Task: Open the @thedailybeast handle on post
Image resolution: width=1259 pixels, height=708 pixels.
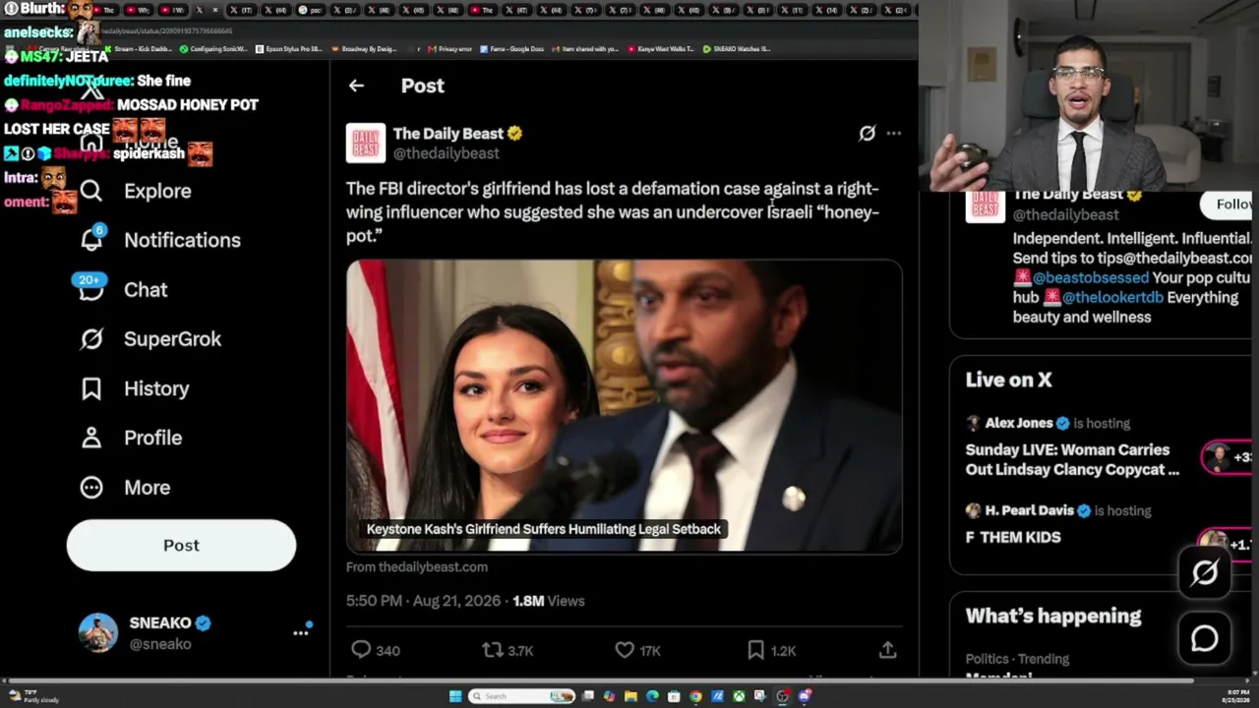Action: click(x=447, y=153)
